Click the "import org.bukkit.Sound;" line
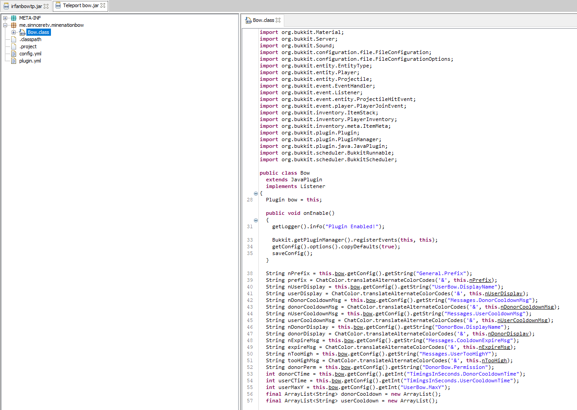Viewport: 577px width, 410px height. tap(297, 46)
